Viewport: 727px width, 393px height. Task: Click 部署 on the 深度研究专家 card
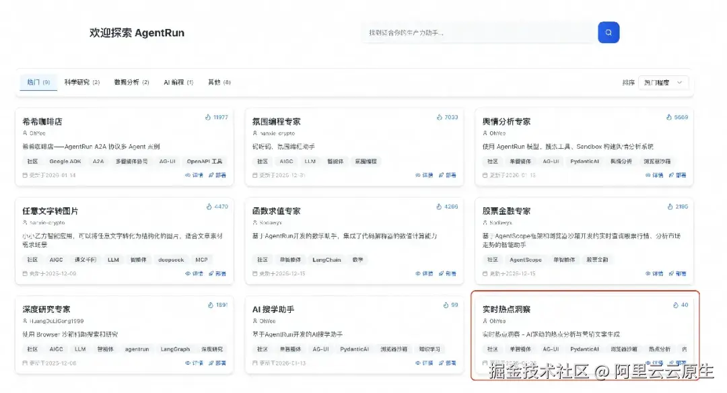(217, 363)
